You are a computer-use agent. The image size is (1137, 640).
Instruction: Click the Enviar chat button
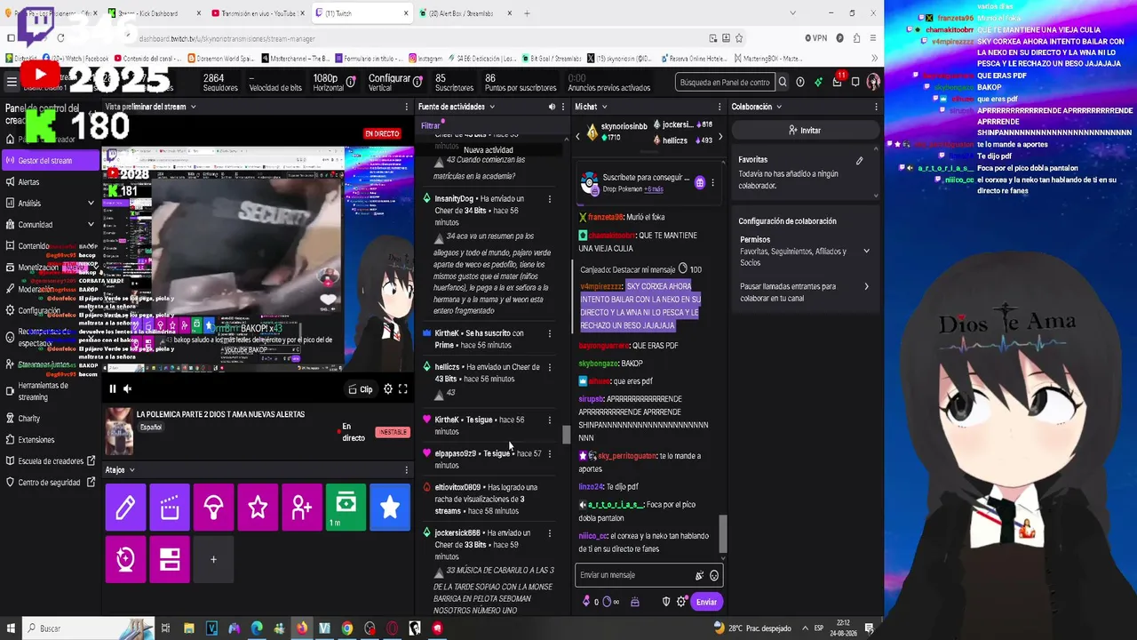(706, 602)
